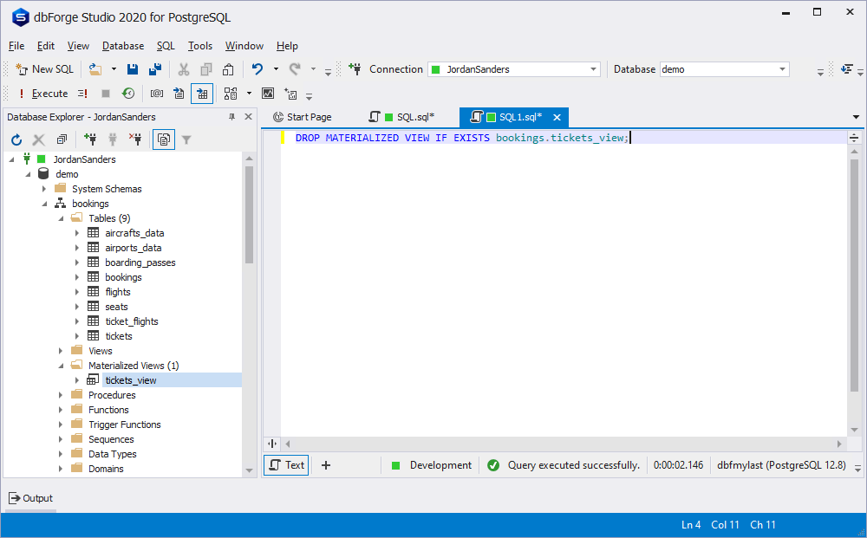Toggle the highlighted copy-documents icon in Explorer

[164, 139]
